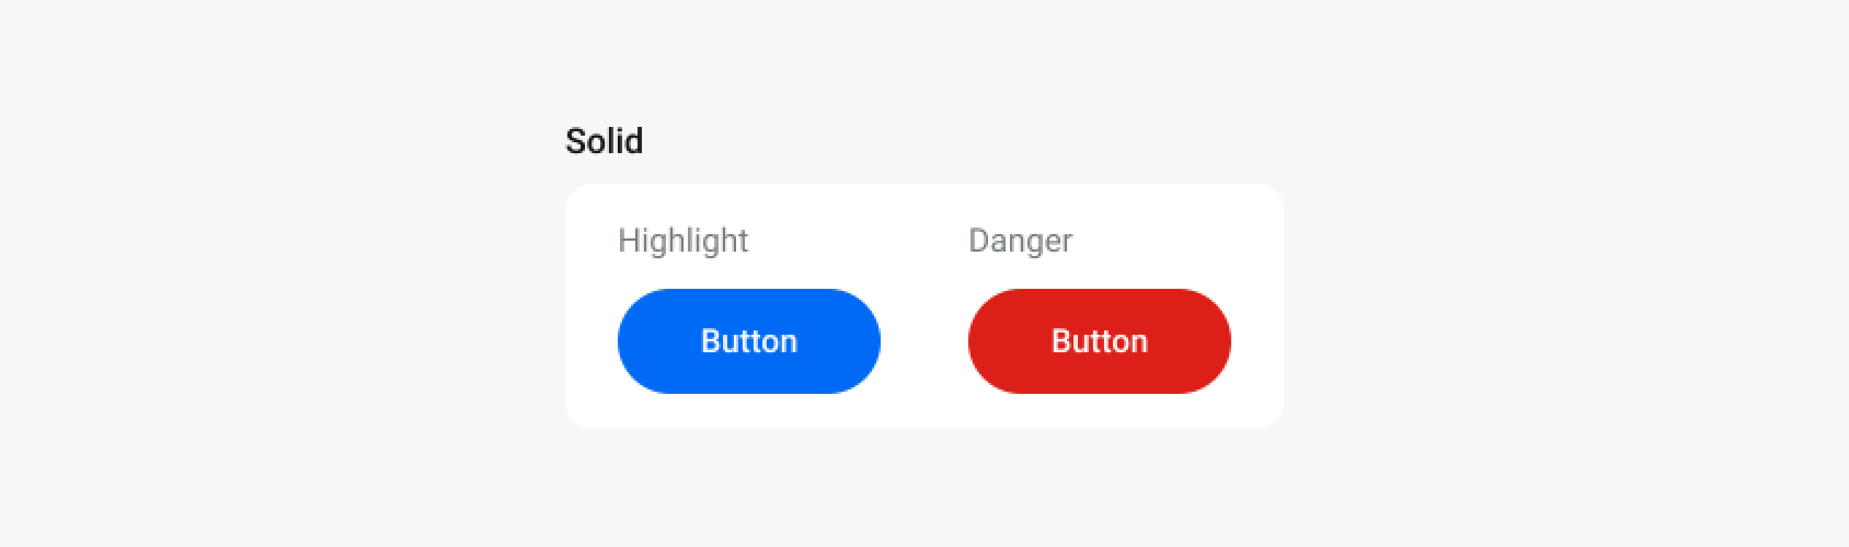The width and height of the screenshot is (1849, 547).
Task: Click the Button text inside the blue button
Action: 748,341
